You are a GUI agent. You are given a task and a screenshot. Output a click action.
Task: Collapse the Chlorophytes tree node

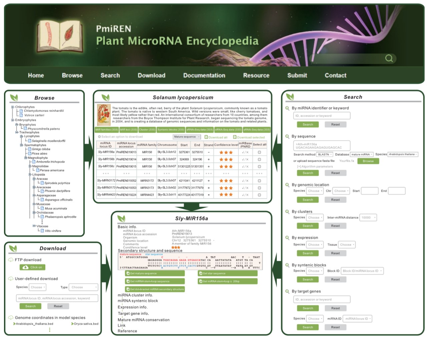[x=13, y=107]
